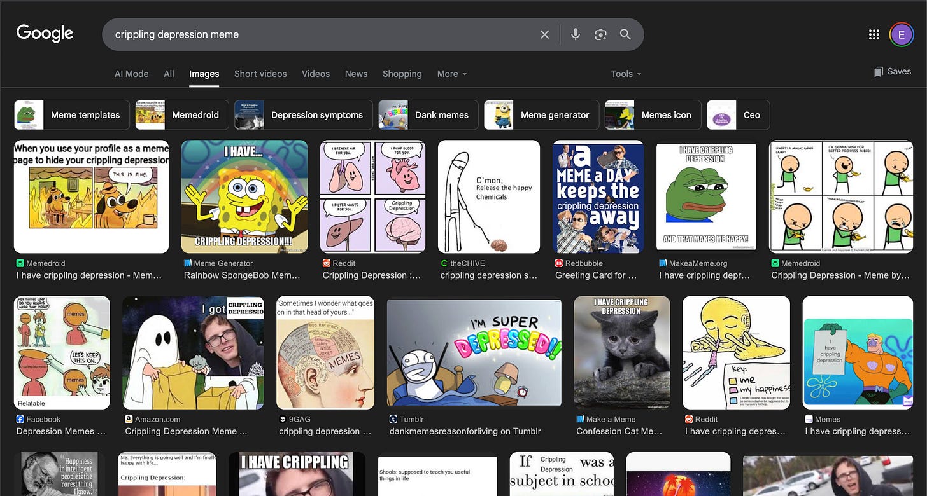Image resolution: width=927 pixels, height=496 pixels.
Task: Open the sad Pepe frog meme
Action: [707, 197]
